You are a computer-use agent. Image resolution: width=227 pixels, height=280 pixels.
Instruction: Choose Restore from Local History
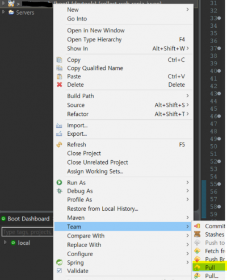[103, 208]
